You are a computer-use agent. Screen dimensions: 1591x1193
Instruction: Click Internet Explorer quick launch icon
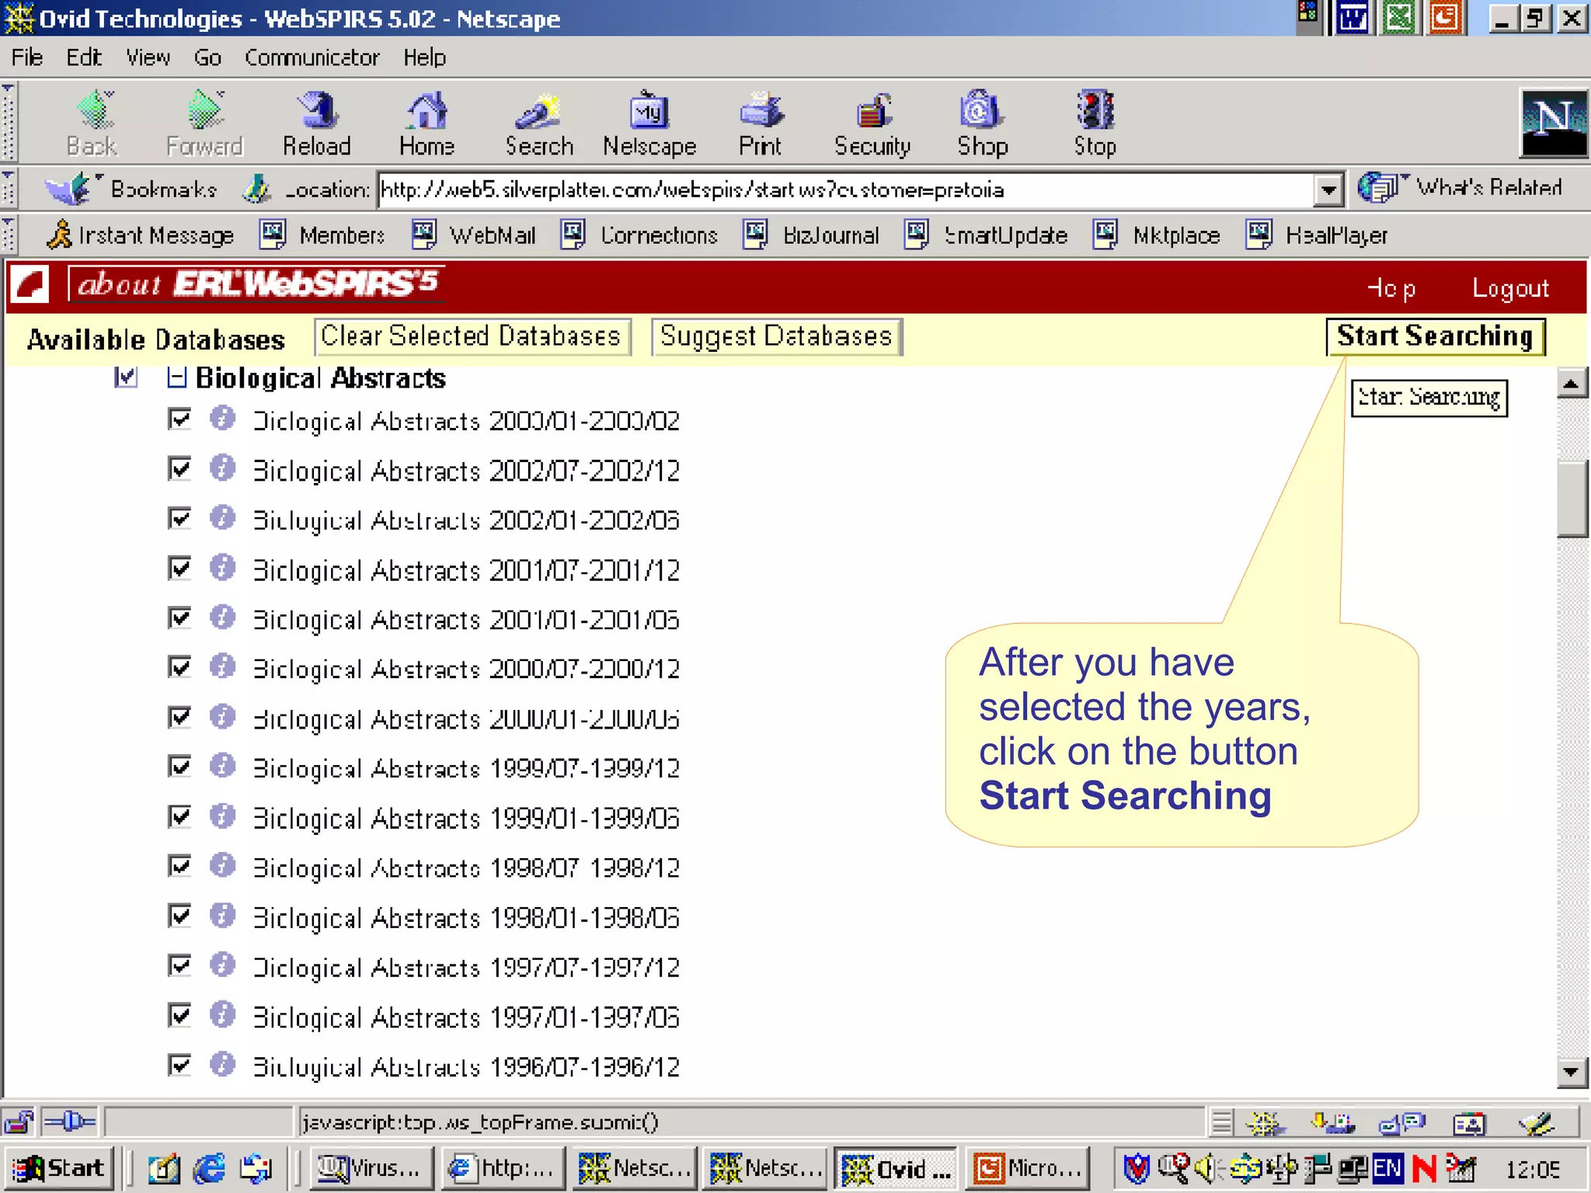pyautogui.click(x=209, y=1168)
